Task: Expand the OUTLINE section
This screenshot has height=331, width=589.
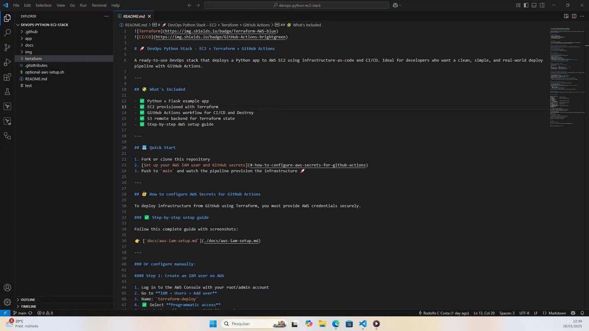Action: [64, 300]
